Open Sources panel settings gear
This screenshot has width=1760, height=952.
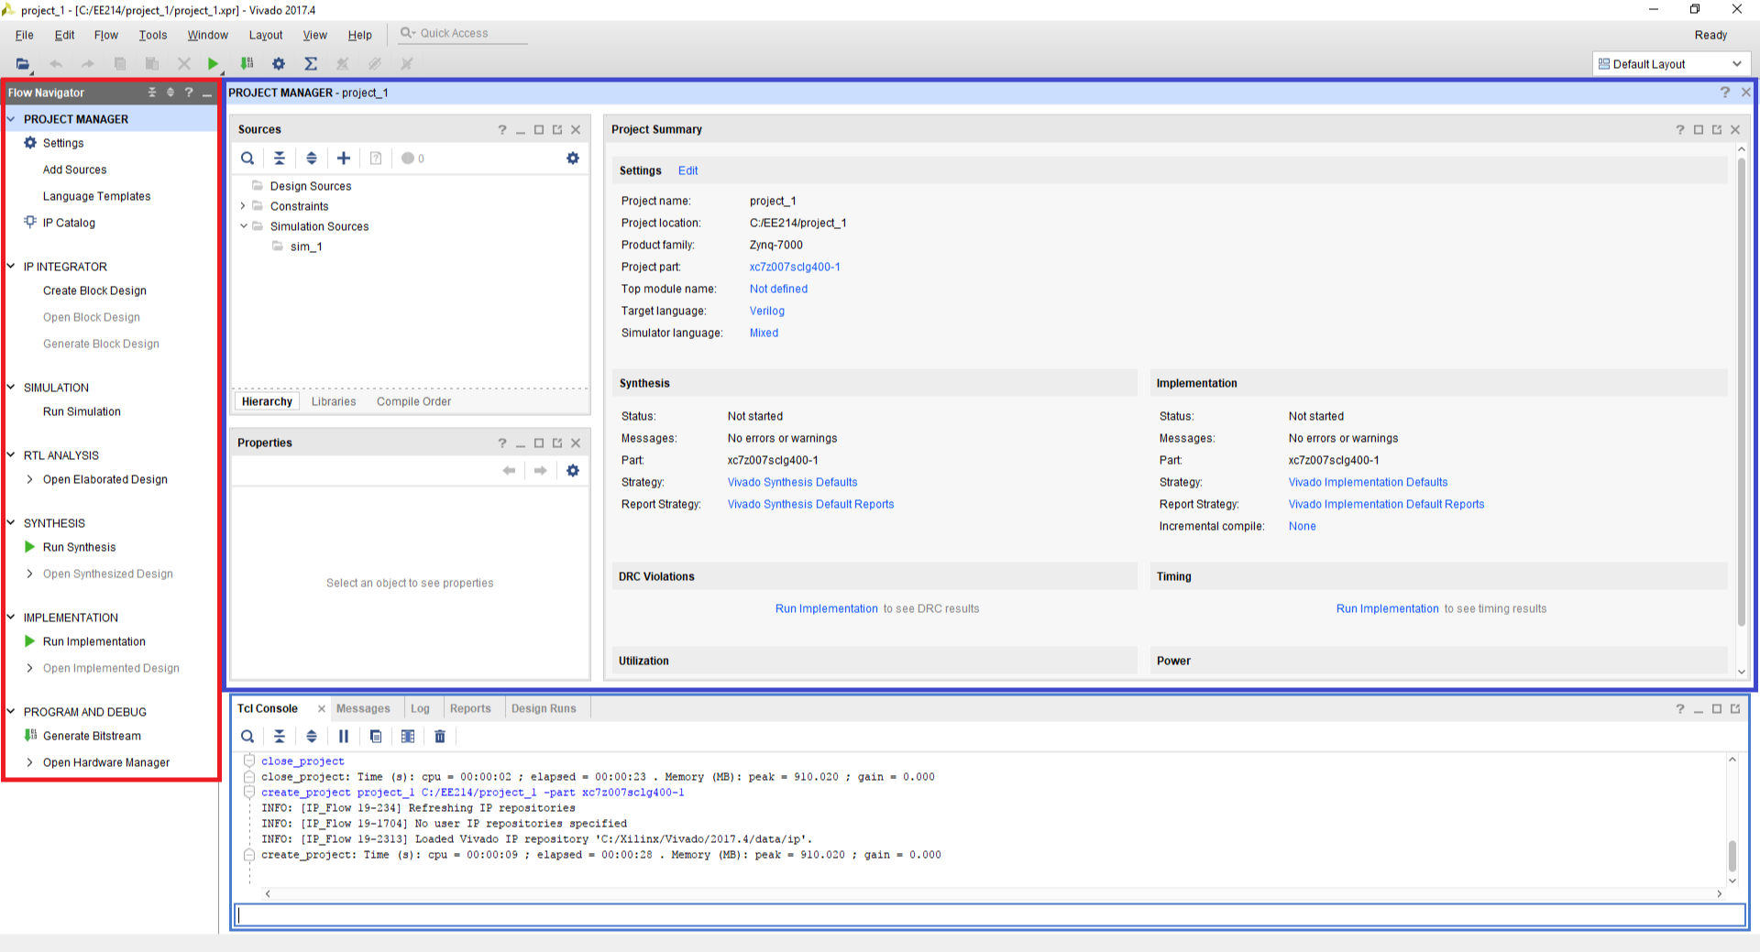573,159
